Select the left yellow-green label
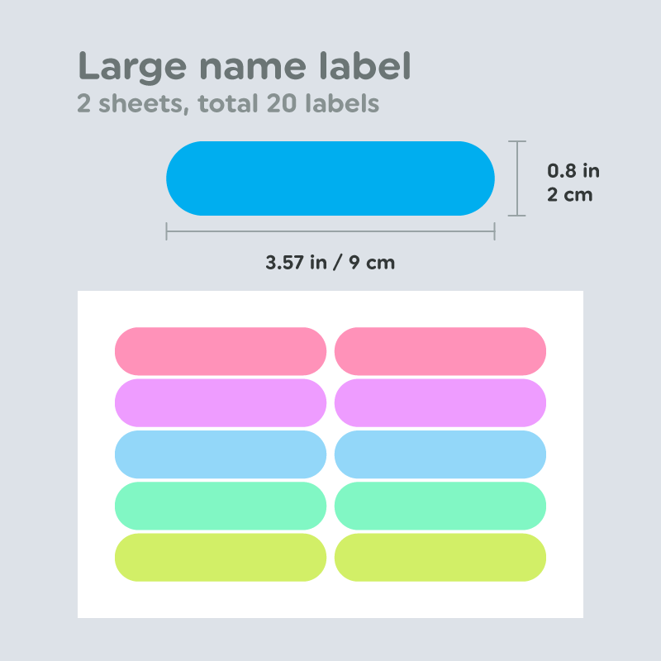Screen dimensions: 661x661 tap(221, 557)
